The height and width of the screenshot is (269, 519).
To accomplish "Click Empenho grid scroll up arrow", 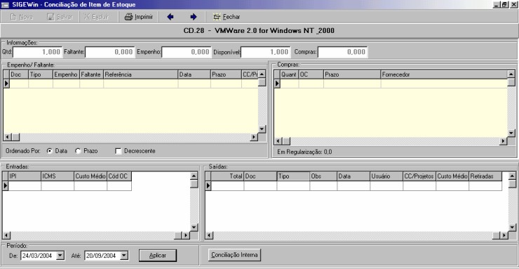I will point(262,74).
